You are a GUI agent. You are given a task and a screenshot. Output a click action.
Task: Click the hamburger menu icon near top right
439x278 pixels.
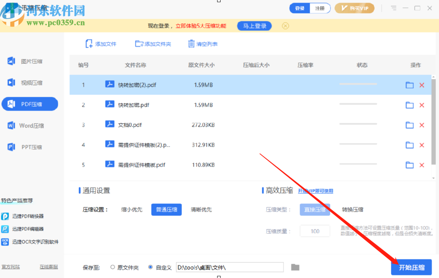(x=394, y=8)
